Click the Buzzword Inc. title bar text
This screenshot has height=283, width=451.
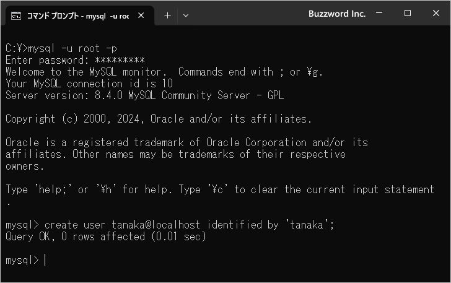click(337, 14)
